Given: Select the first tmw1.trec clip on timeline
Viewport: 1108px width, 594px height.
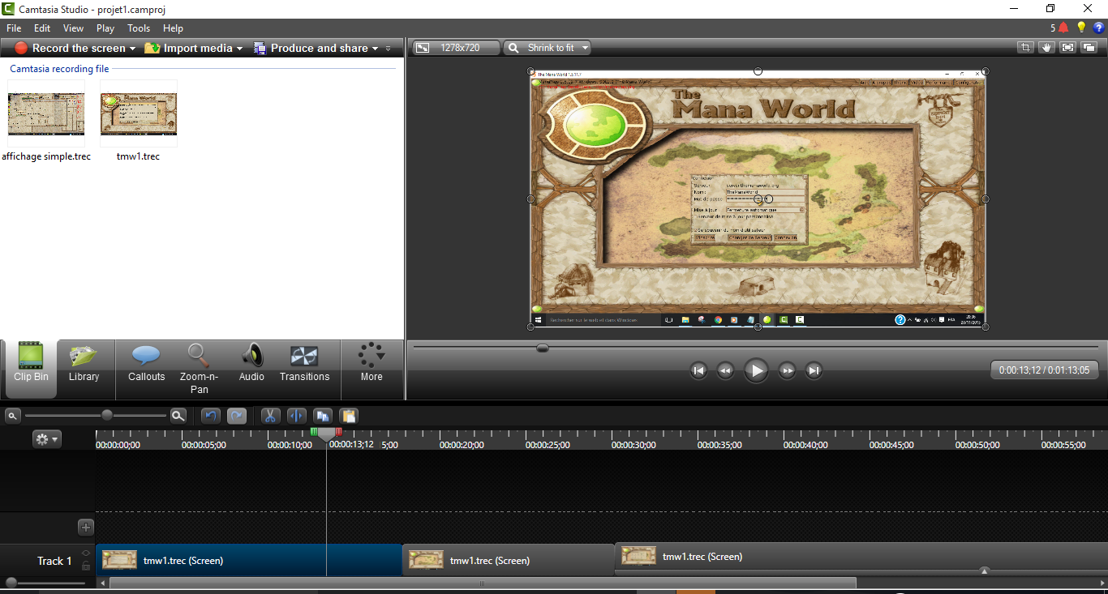Looking at the screenshot, I should tap(249, 560).
